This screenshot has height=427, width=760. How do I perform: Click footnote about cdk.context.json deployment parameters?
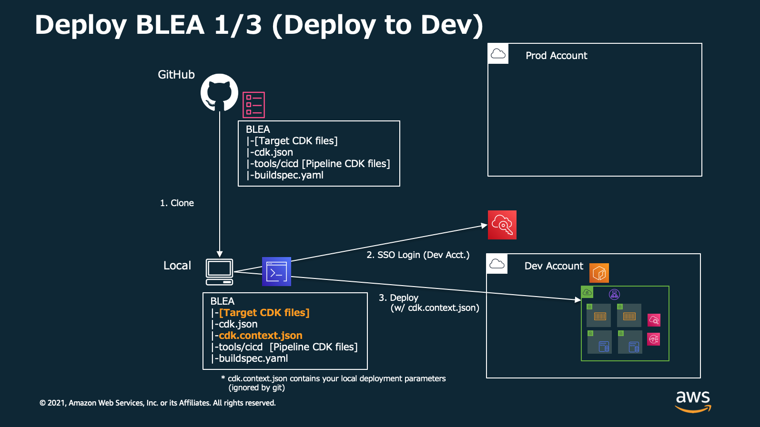point(334,378)
